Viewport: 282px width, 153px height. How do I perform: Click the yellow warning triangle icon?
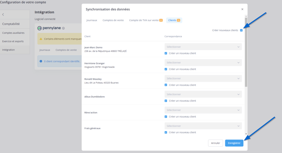coord(41,39)
